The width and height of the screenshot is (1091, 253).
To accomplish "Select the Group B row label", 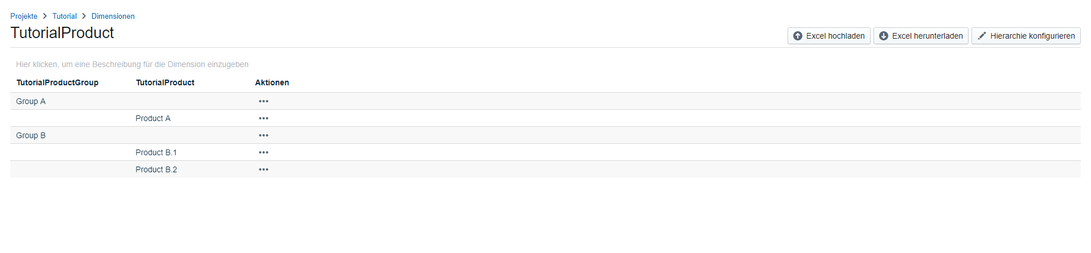I will [x=31, y=135].
